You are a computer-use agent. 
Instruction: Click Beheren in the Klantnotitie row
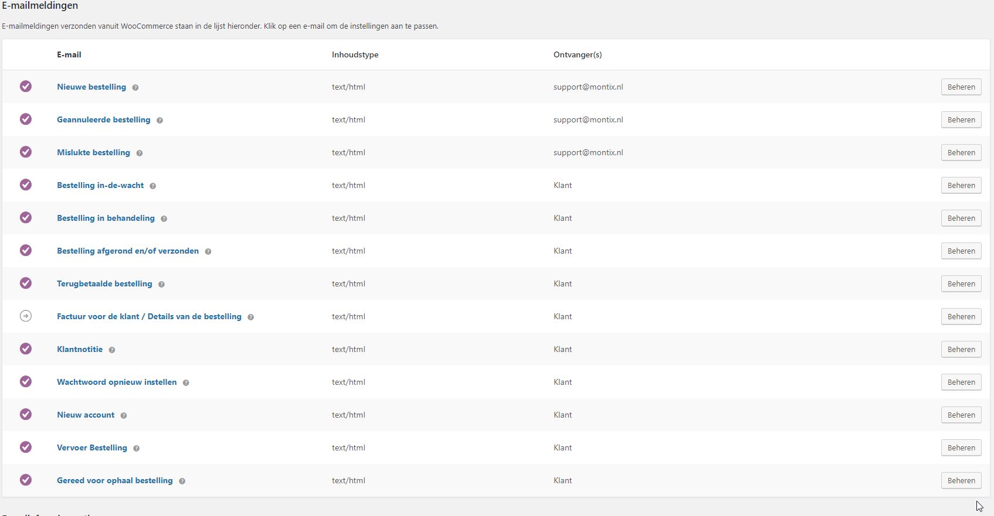[x=961, y=349]
